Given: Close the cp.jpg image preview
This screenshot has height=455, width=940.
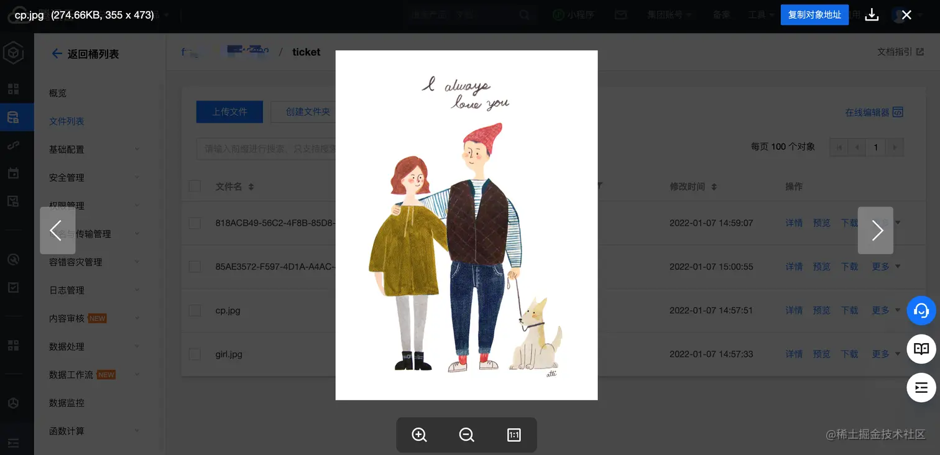Looking at the screenshot, I should (906, 15).
